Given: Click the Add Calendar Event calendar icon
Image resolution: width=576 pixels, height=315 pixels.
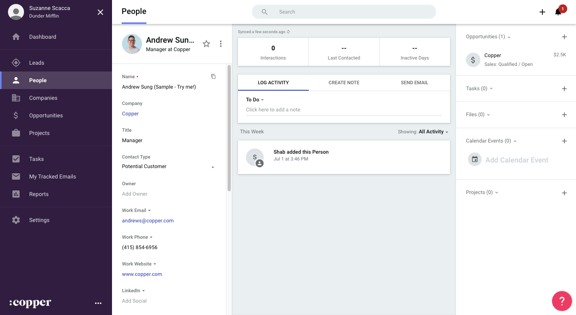Looking at the screenshot, I should click(475, 160).
